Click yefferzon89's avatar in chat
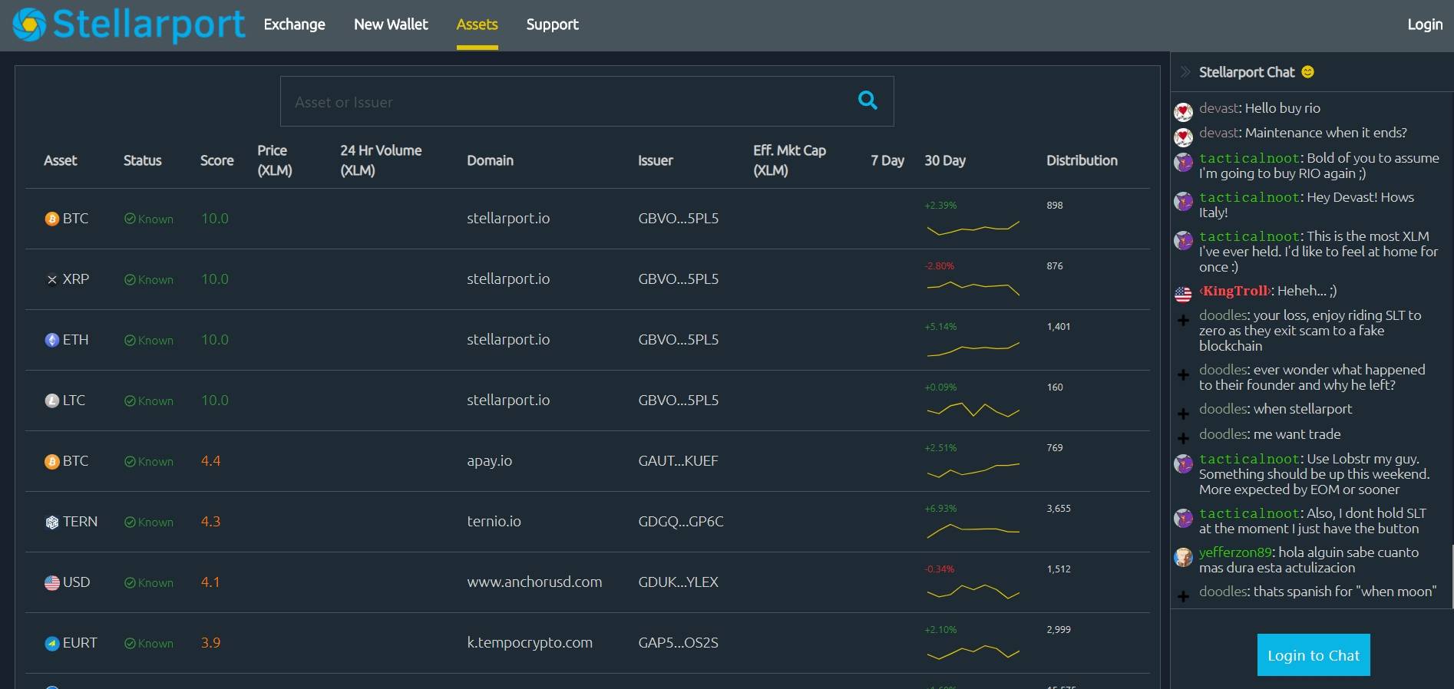 (1183, 557)
